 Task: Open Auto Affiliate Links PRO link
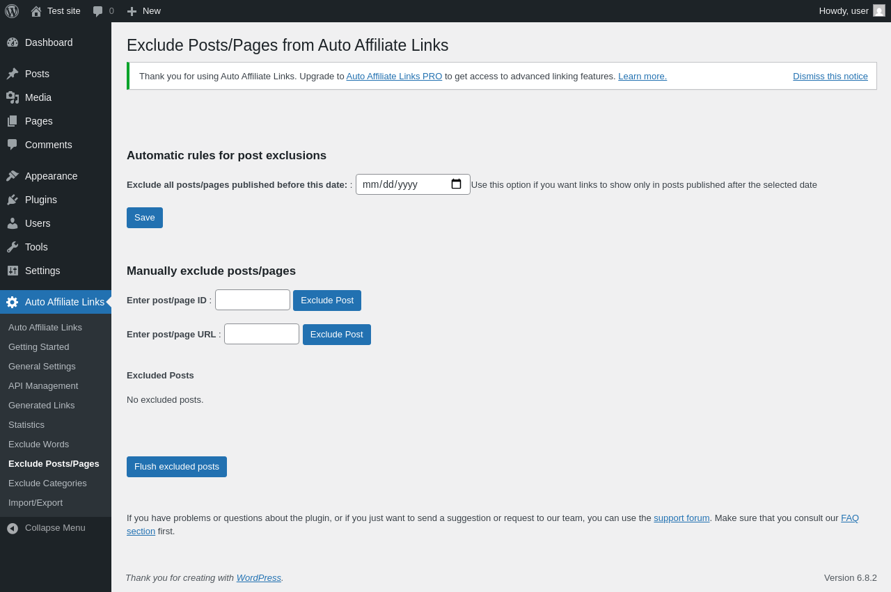coord(394,77)
